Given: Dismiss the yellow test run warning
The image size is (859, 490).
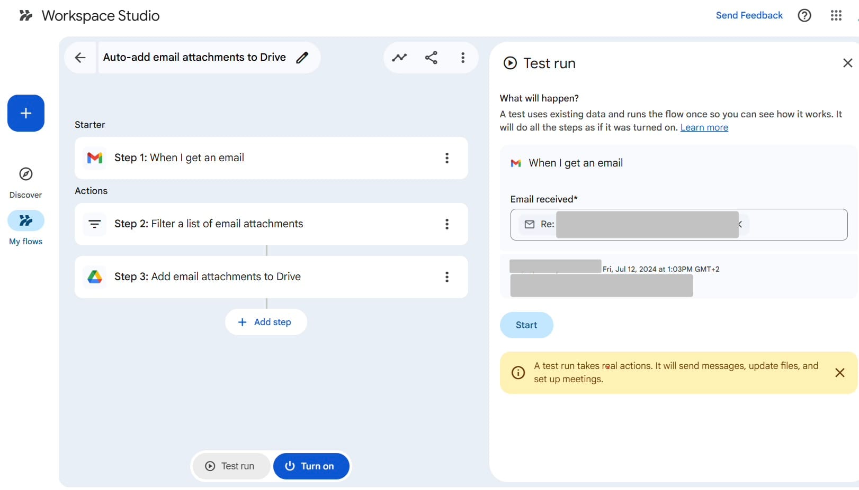Looking at the screenshot, I should (x=840, y=373).
